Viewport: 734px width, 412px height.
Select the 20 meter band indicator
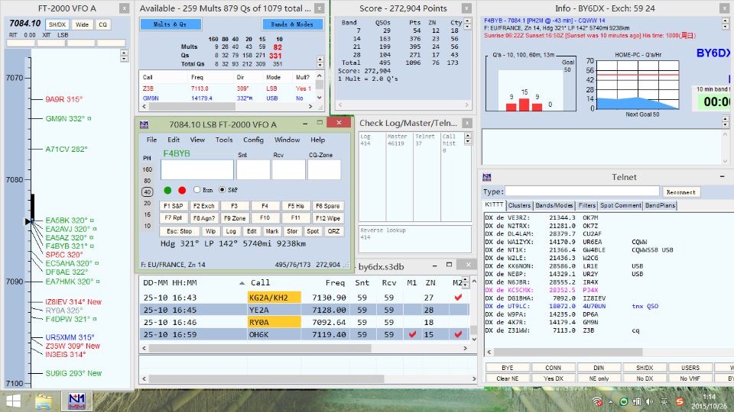[148, 203]
